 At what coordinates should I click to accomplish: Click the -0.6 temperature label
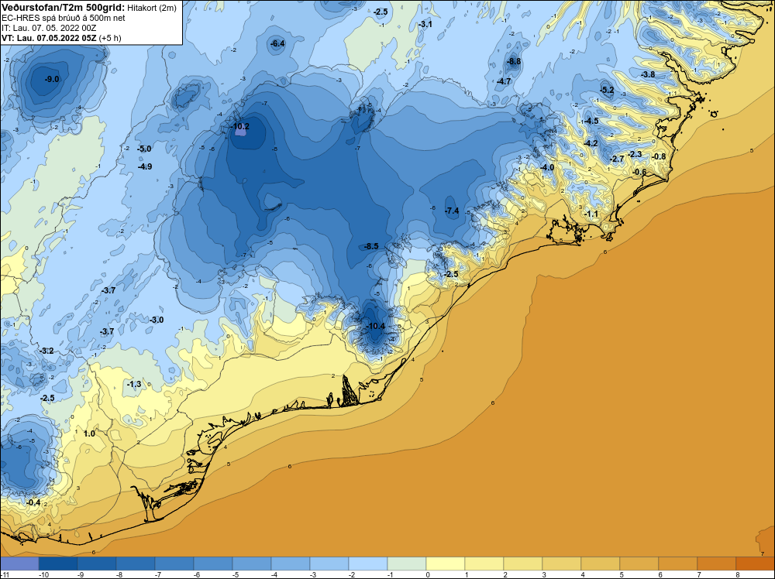(639, 172)
